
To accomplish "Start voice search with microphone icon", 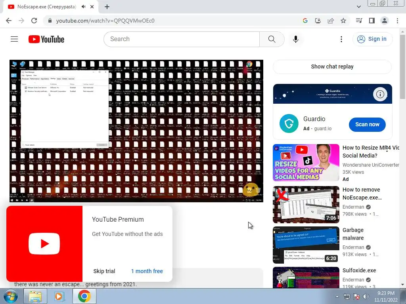I will (x=295, y=39).
